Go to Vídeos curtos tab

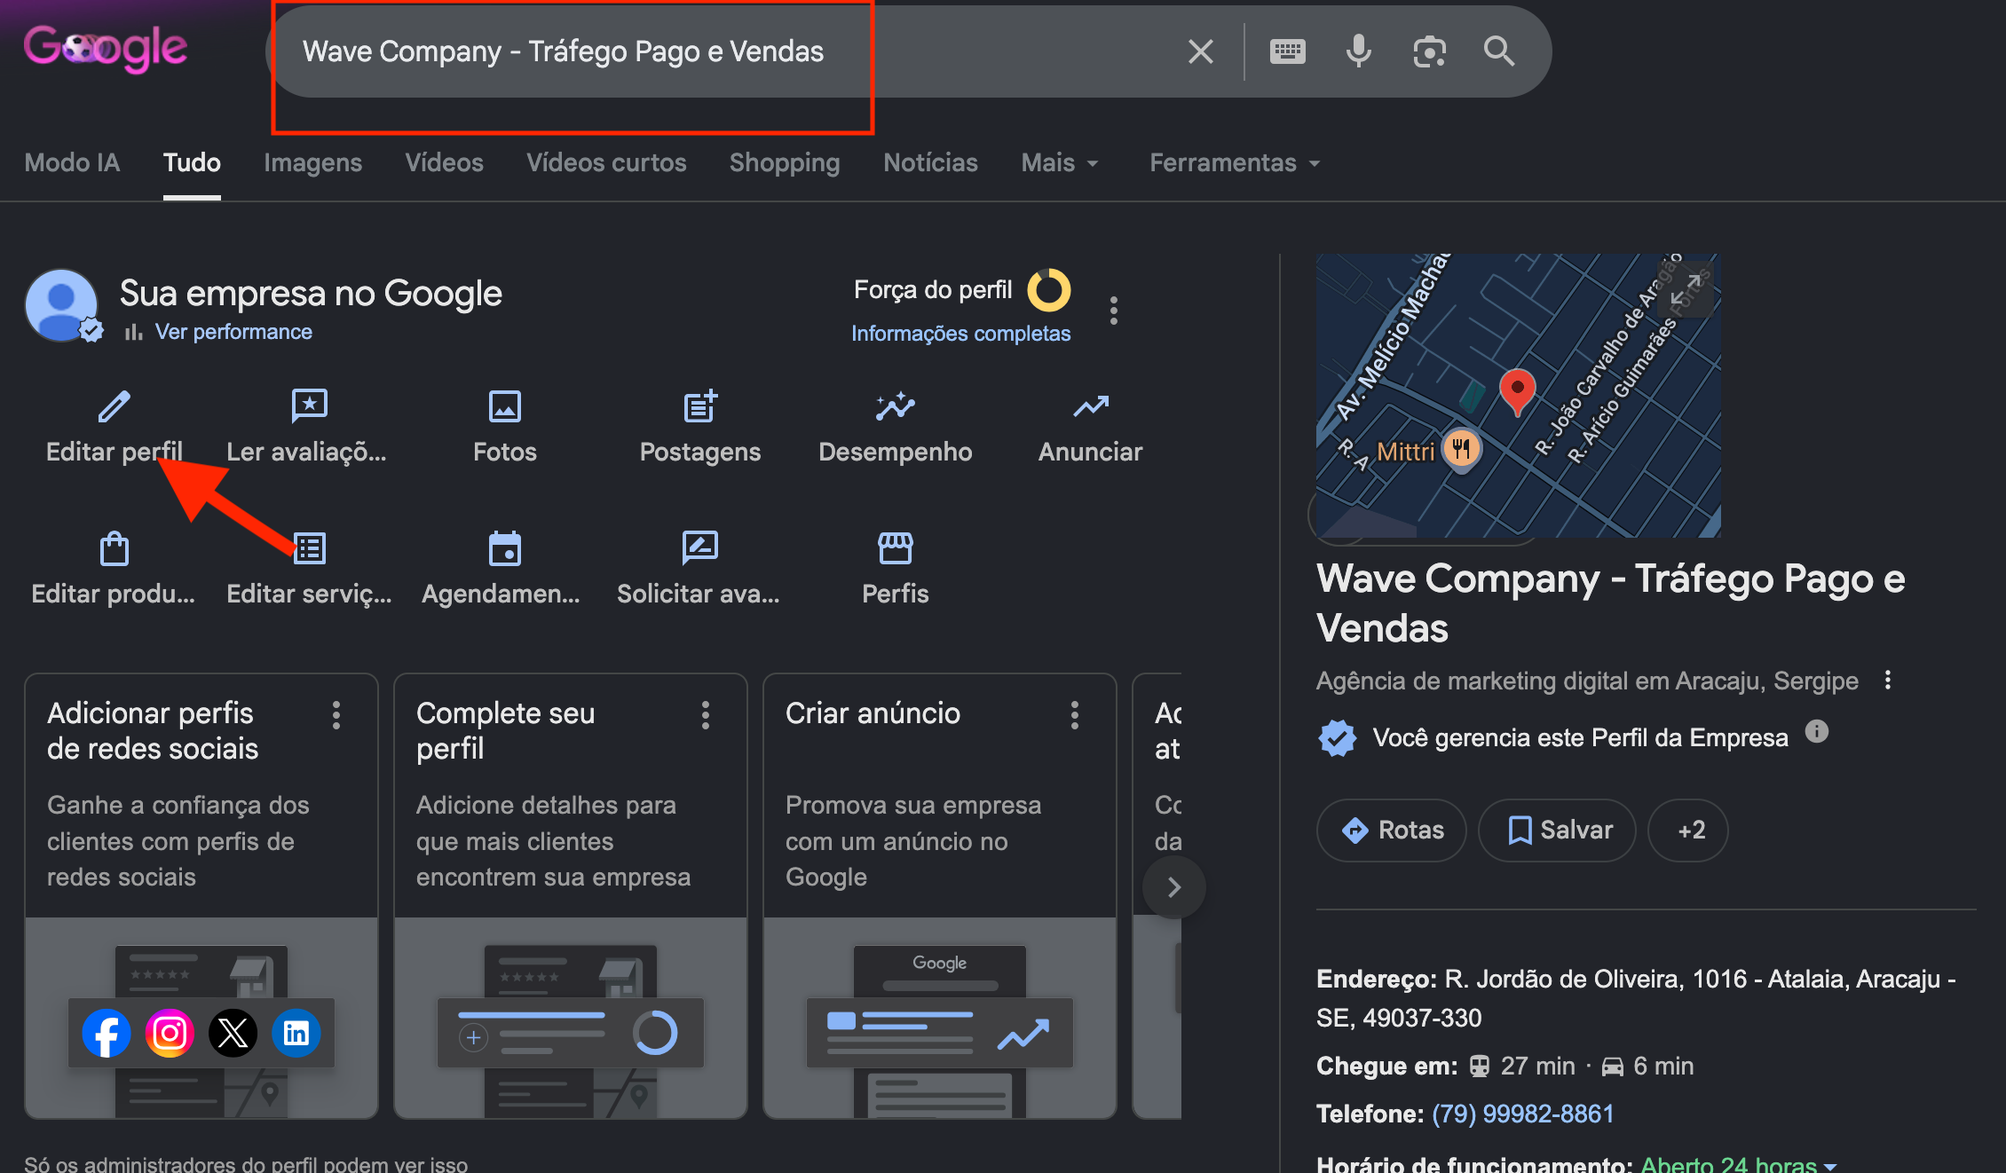pyautogui.click(x=606, y=163)
